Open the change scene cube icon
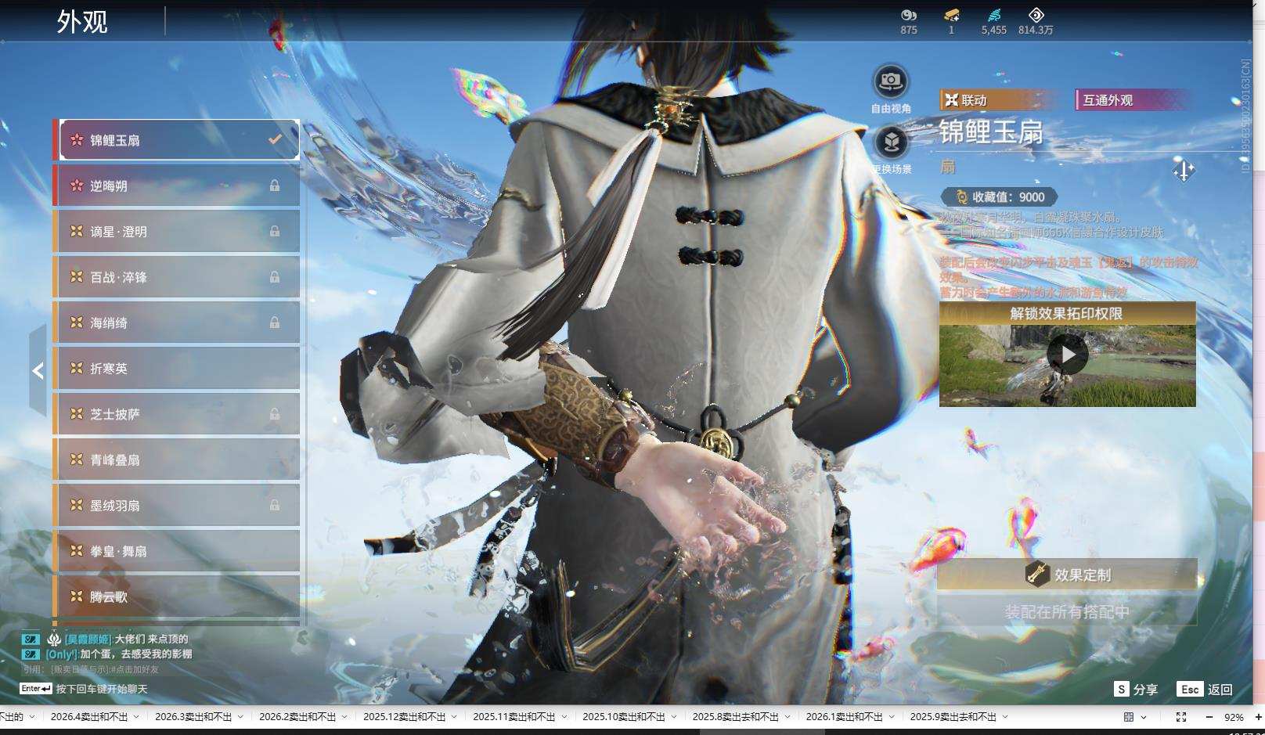This screenshot has width=1265, height=735. pyautogui.click(x=891, y=142)
